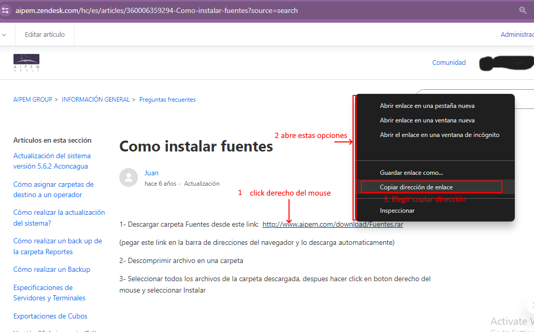Click the AIPEM Group logo

tap(26, 63)
